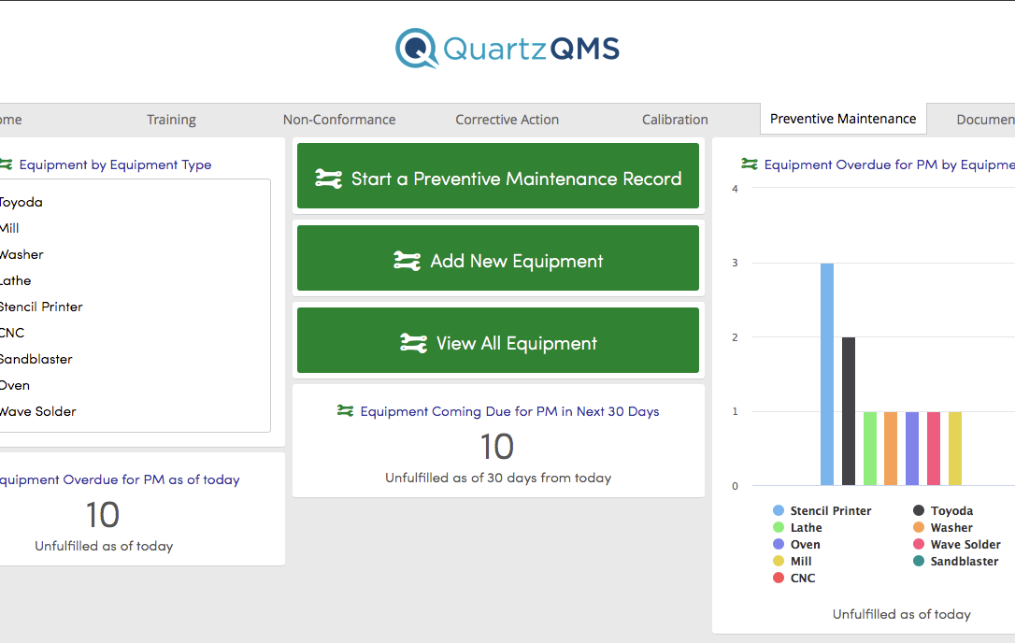Viewport: 1015px width, 643px height.
Task: Click the wrench icon on Add New Equipment
Action: pos(407,261)
